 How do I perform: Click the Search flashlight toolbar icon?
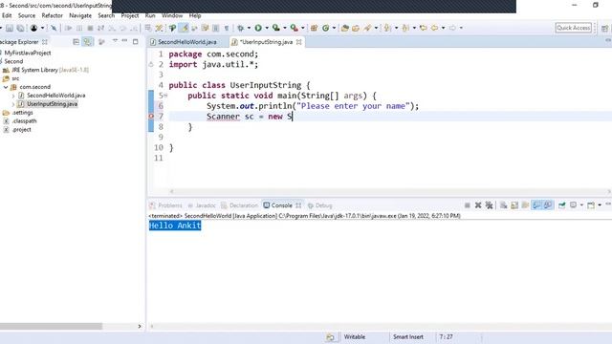click(367, 28)
